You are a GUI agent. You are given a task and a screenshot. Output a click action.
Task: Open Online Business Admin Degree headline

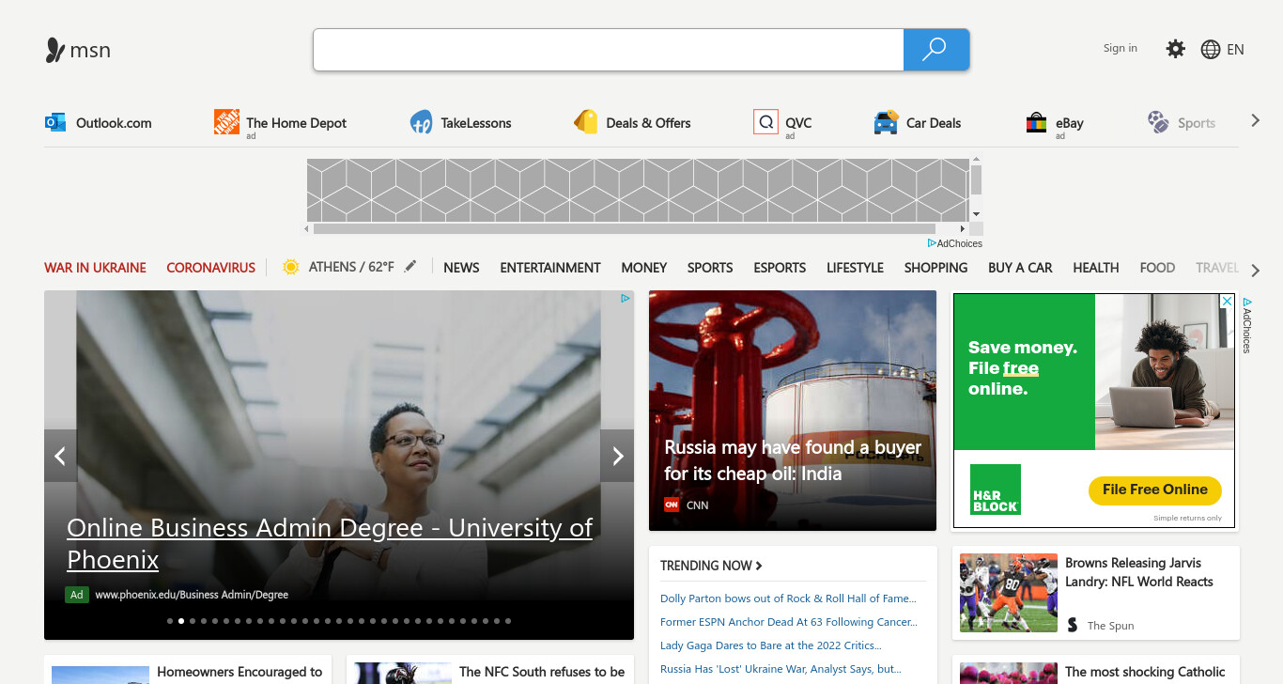click(330, 543)
